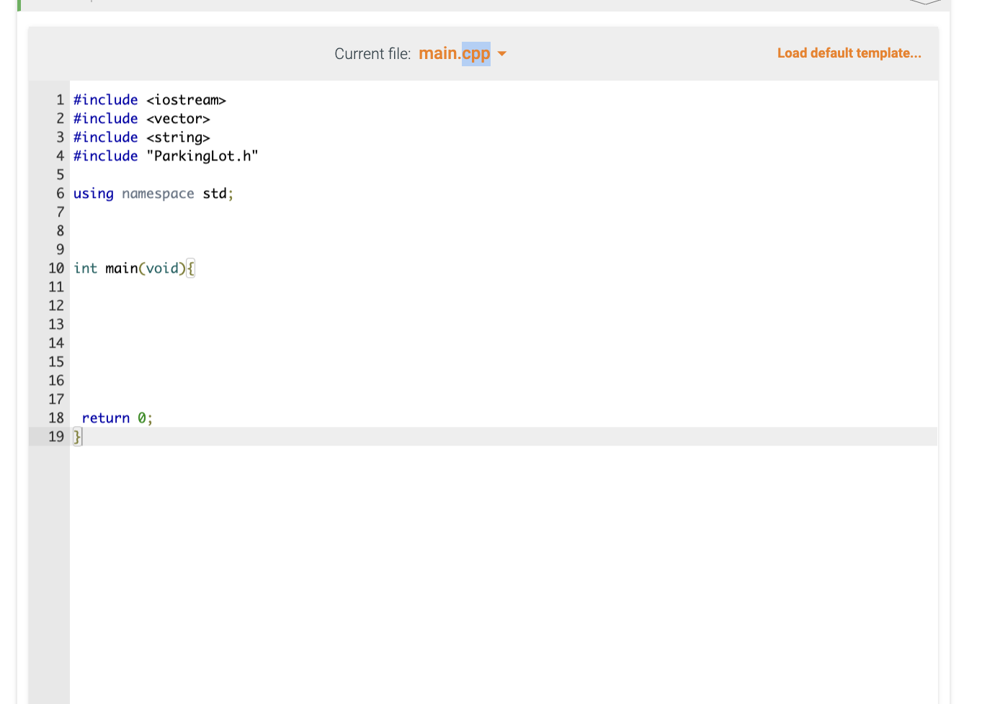
Task: Click the return 0 statement
Action: (117, 418)
